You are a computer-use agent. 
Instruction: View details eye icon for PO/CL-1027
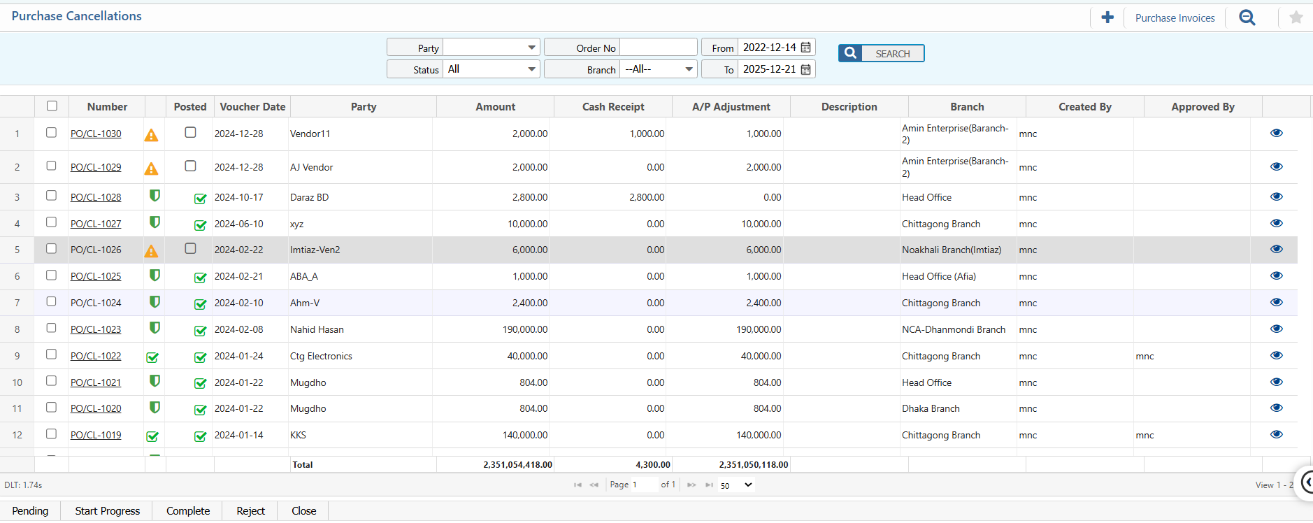tap(1276, 223)
